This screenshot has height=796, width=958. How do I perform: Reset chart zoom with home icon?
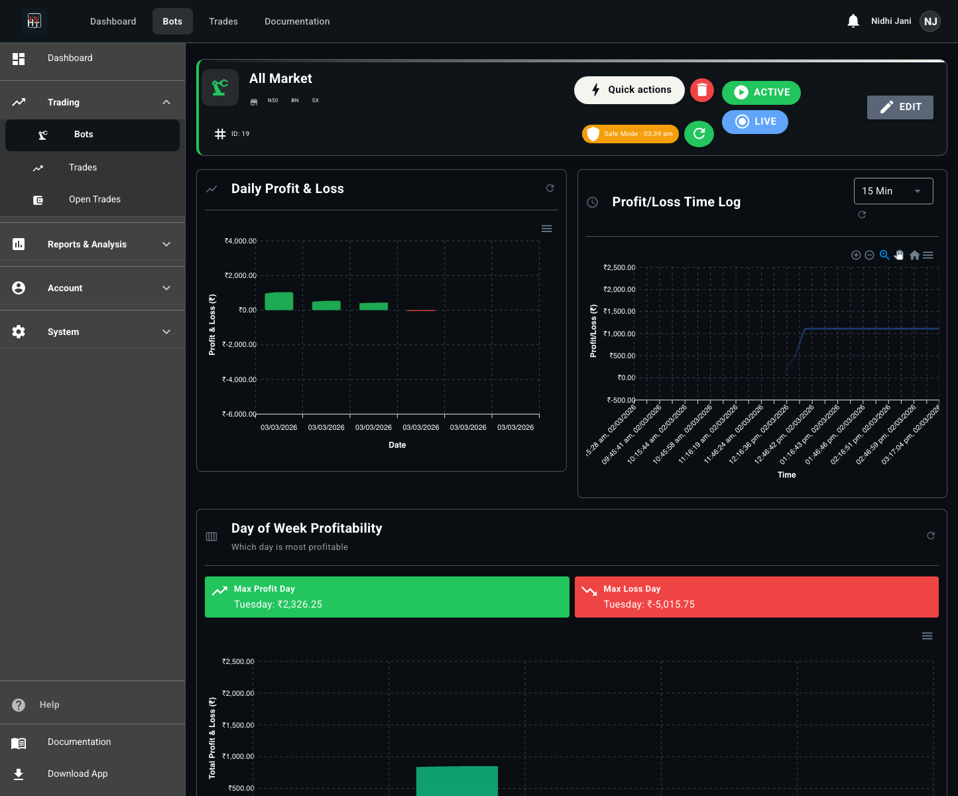point(914,255)
